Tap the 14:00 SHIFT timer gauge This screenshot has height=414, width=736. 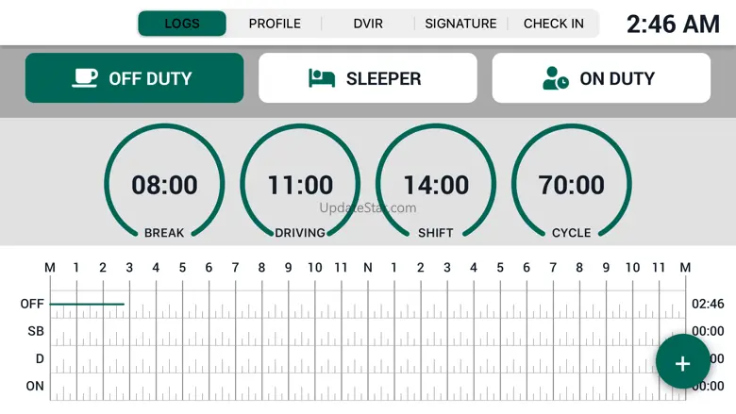tap(436, 182)
